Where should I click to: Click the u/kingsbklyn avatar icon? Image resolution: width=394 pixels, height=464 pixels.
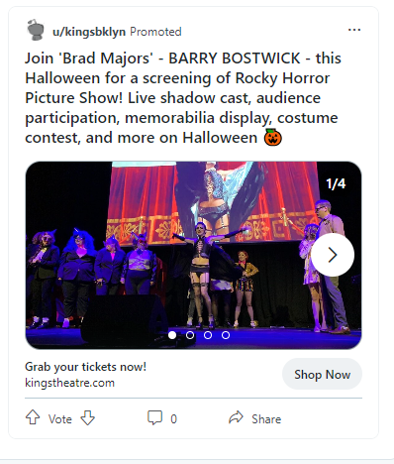point(36,31)
